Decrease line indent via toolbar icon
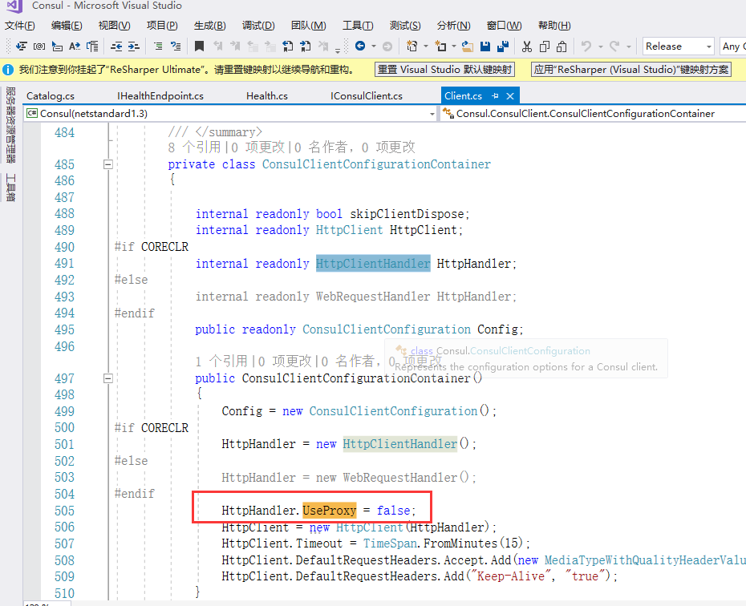746x606 pixels. coord(116,46)
